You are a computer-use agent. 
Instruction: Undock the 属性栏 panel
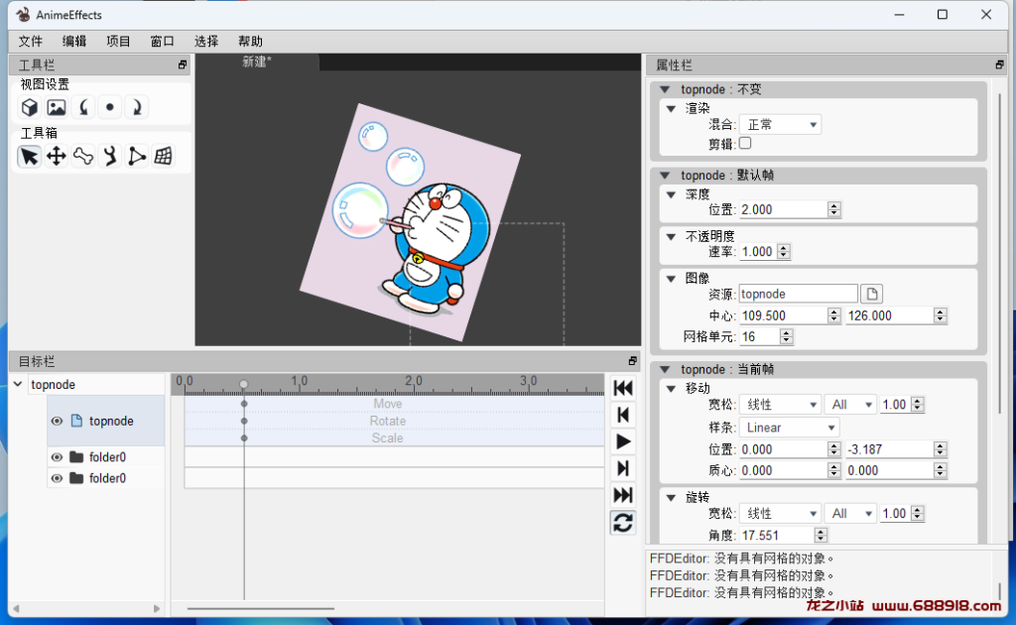pyautogui.click(x=999, y=64)
